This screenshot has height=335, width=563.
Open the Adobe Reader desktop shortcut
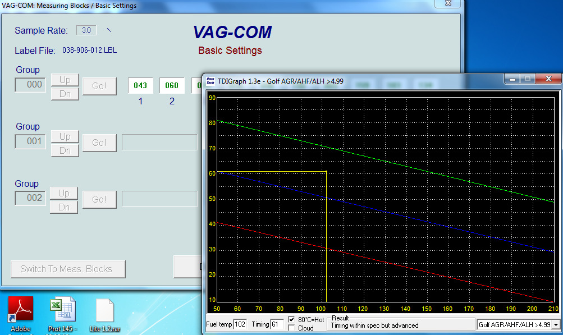(20, 311)
